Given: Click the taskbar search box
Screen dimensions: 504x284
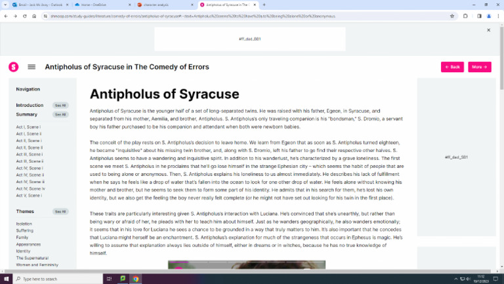Looking at the screenshot, I should (x=58, y=279).
